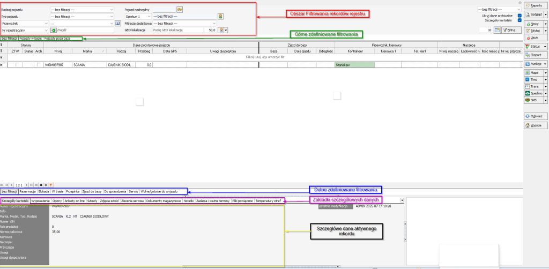
Task: Select the Pojazdy w bazie filter tab
Action: [31, 39]
